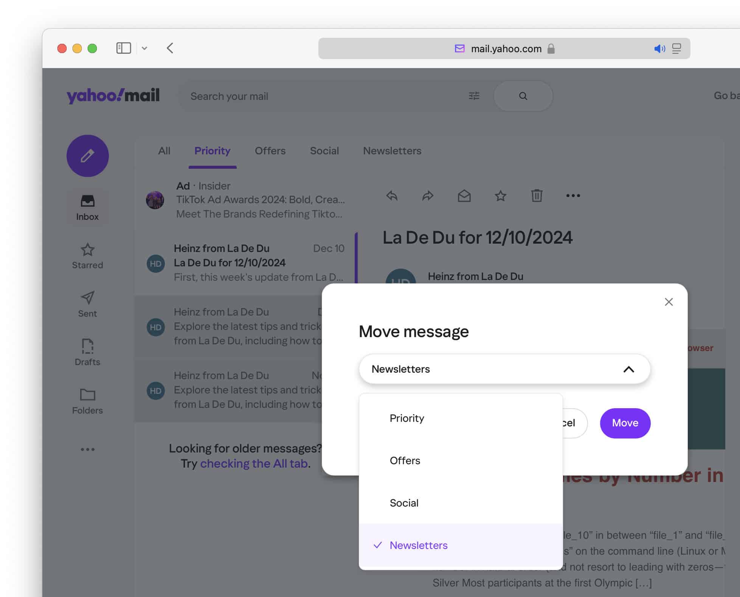Open more options below Folders
740x597 pixels.
87,449
